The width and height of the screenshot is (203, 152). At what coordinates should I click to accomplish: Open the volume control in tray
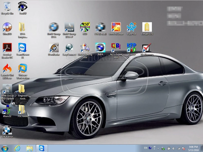point(174,148)
